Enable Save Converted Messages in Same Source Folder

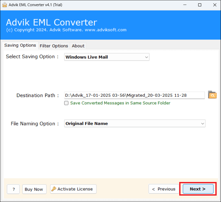click(x=66, y=103)
